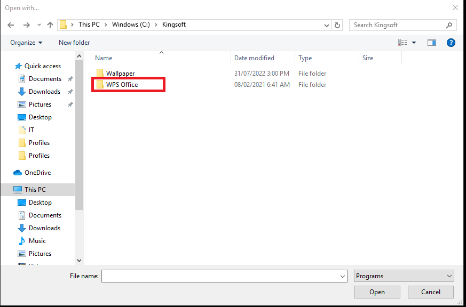
Task: Expand the File name dropdown arrow
Action: (343, 276)
